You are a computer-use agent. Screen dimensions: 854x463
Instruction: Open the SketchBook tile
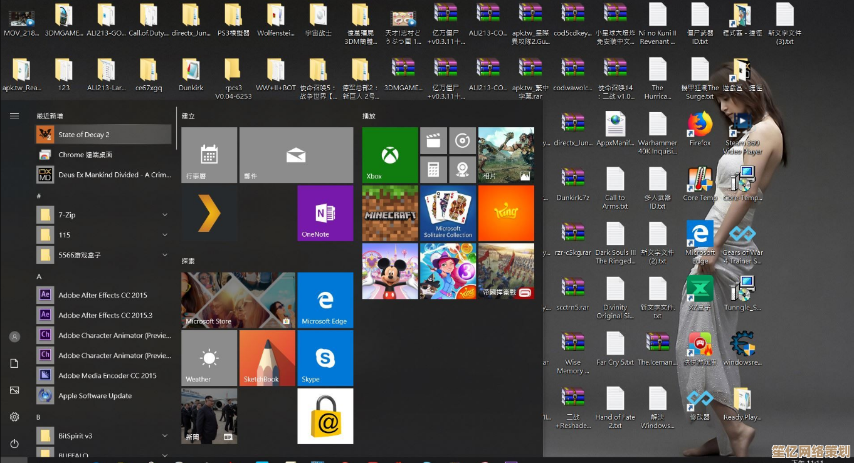pyautogui.click(x=267, y=358)
